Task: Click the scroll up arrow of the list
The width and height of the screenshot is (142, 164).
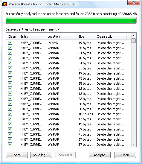Action: [x=134, y=36]
